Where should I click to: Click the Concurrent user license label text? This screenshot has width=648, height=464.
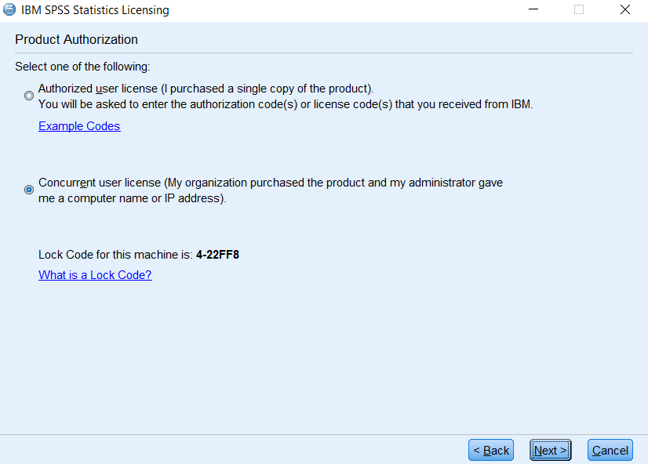point(271,183)
